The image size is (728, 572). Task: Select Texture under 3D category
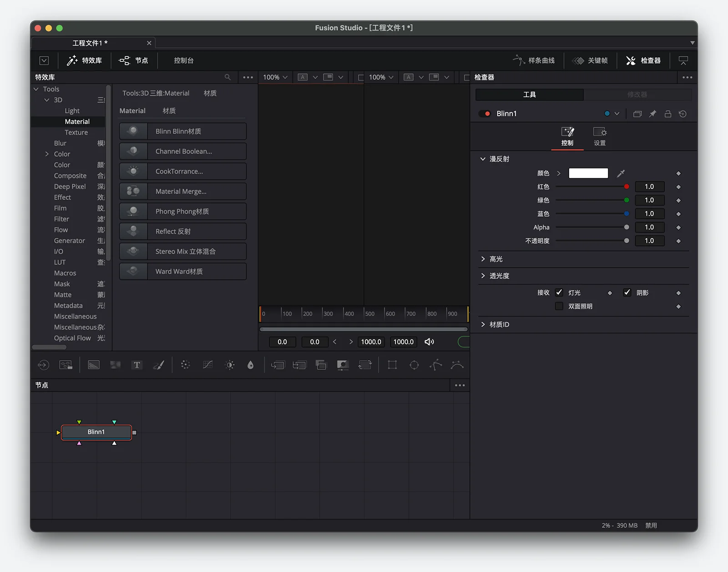coord(76,133)
